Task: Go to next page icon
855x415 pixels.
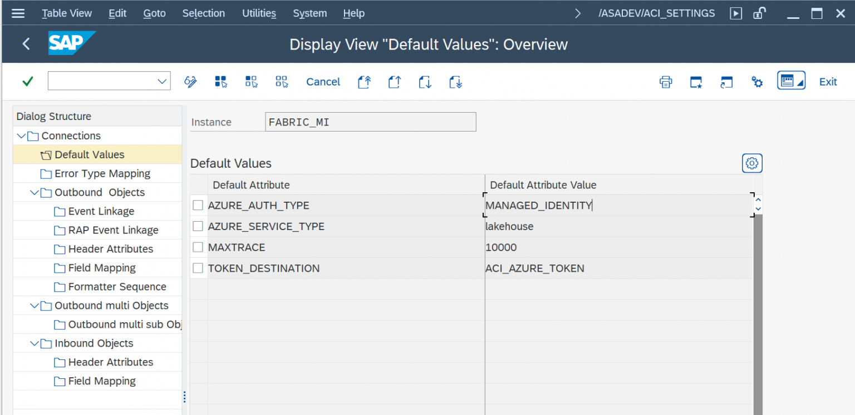Action: coord(425,82)
